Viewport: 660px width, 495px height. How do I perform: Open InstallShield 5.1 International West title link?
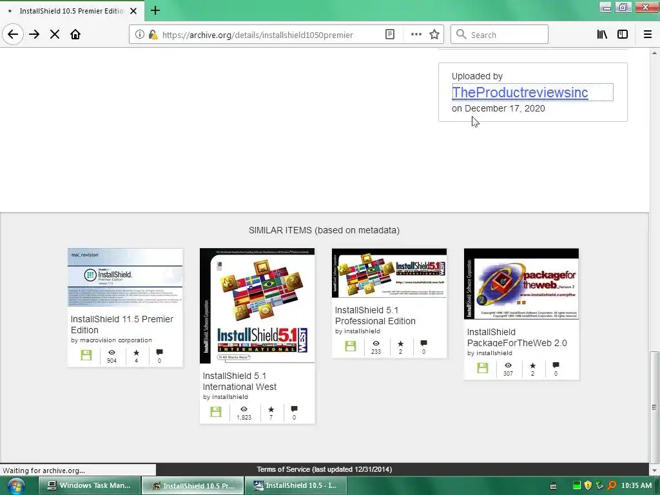pos(240,382)
